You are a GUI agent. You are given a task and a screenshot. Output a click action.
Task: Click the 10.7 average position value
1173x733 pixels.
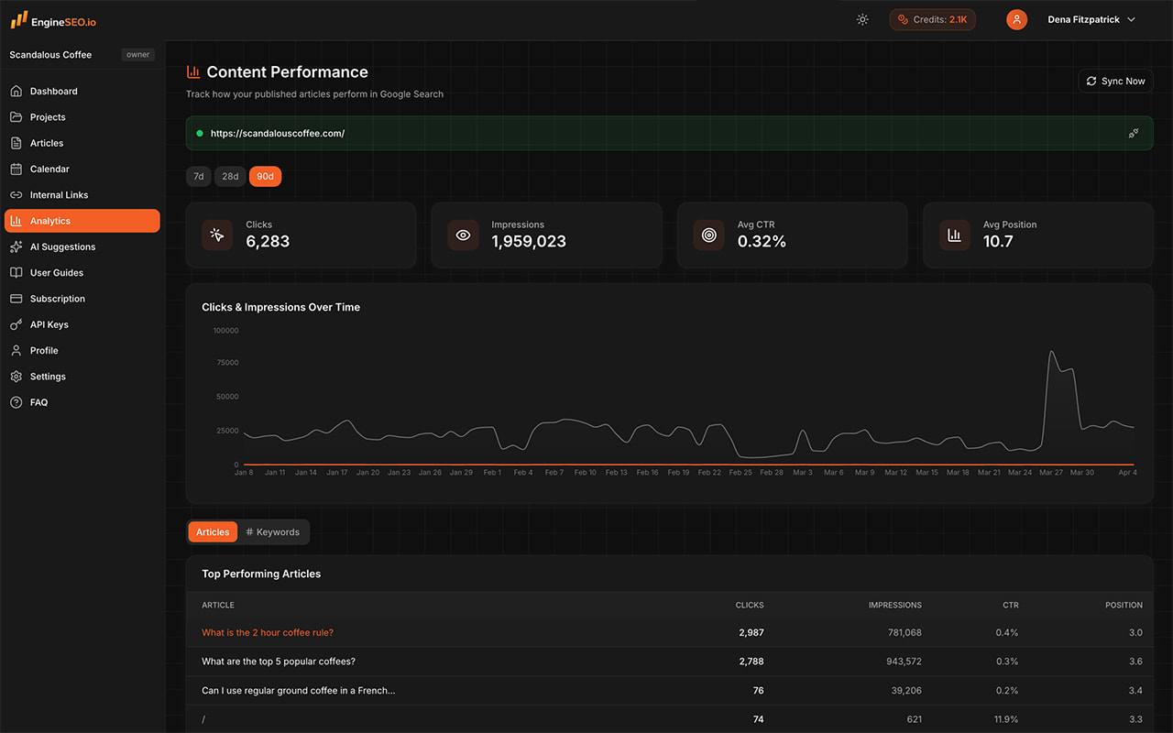tap(998, 242)
